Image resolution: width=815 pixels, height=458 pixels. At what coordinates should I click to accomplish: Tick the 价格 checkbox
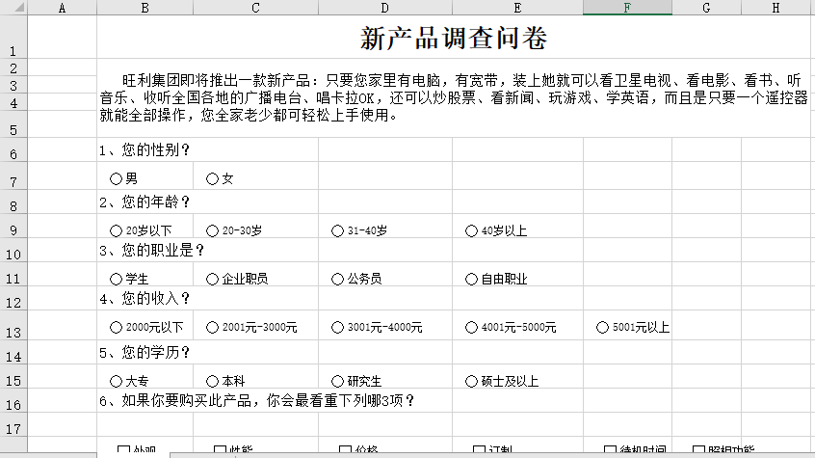pos(345,450)
